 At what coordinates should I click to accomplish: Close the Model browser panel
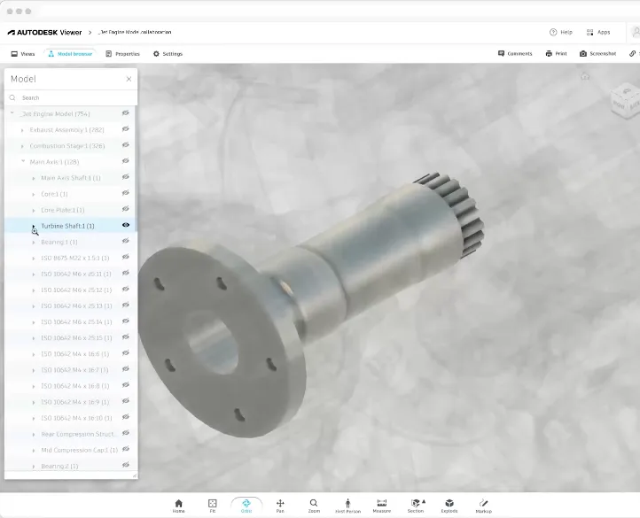pos(129,79)
